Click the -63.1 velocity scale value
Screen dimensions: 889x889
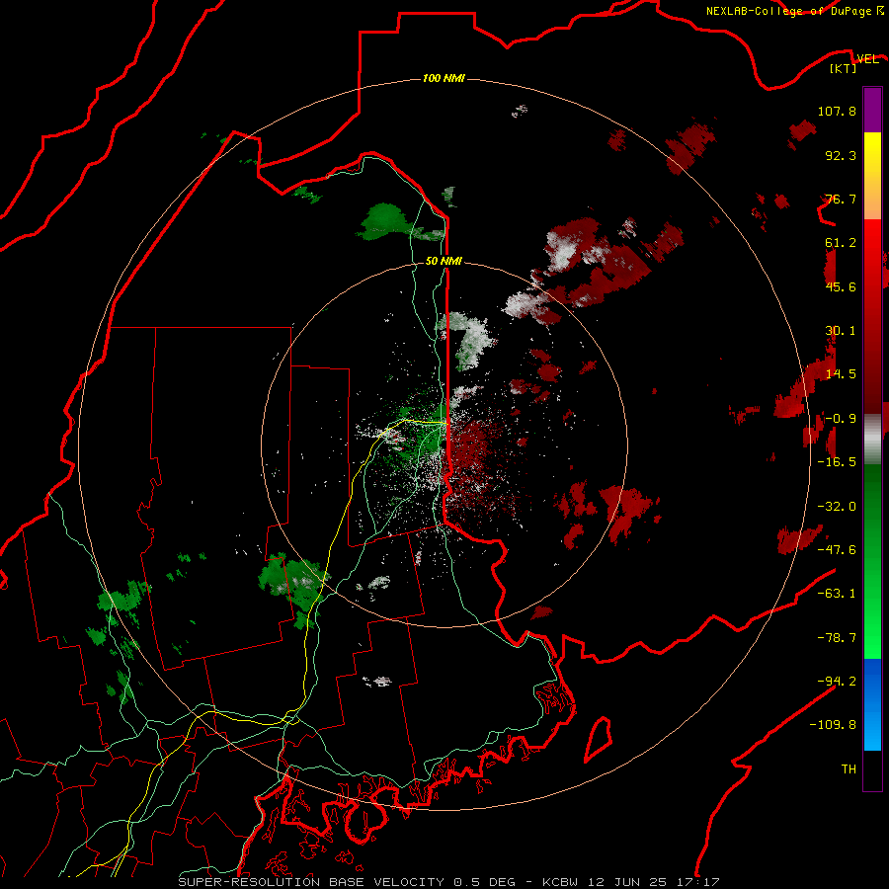837,594
